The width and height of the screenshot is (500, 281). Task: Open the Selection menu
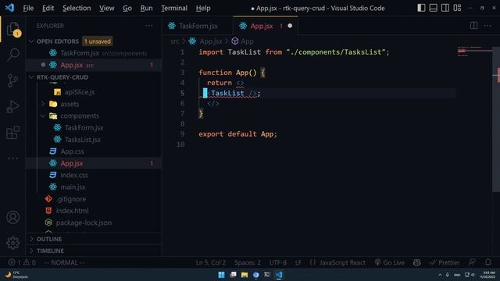(77, 8)
